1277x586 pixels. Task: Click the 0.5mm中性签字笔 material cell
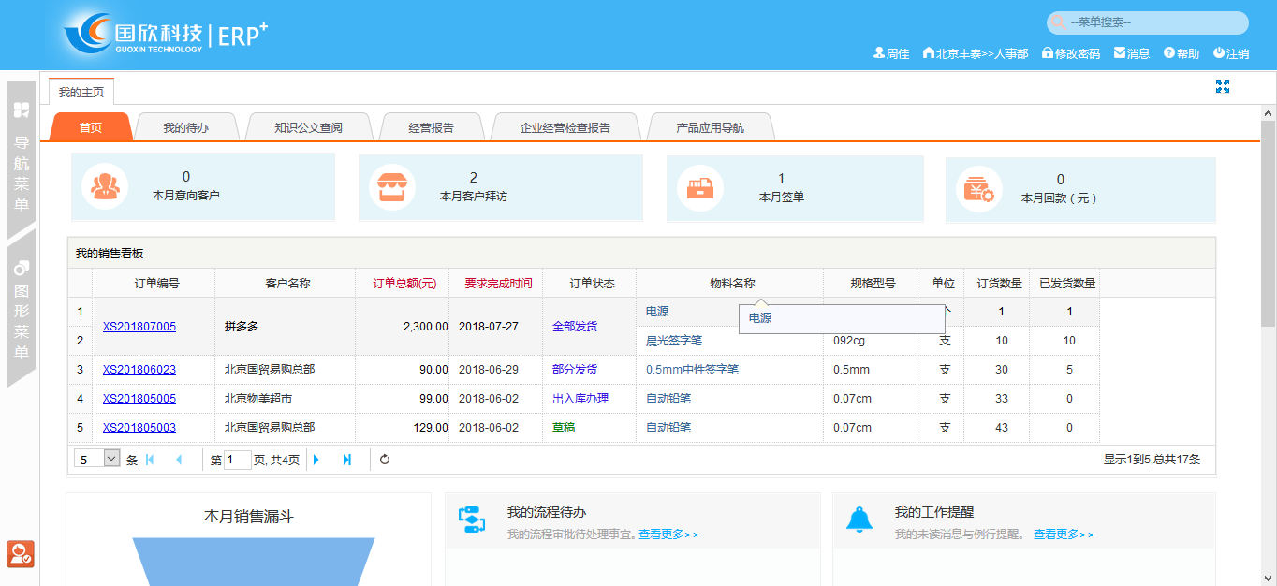click(x=729, y=370)
